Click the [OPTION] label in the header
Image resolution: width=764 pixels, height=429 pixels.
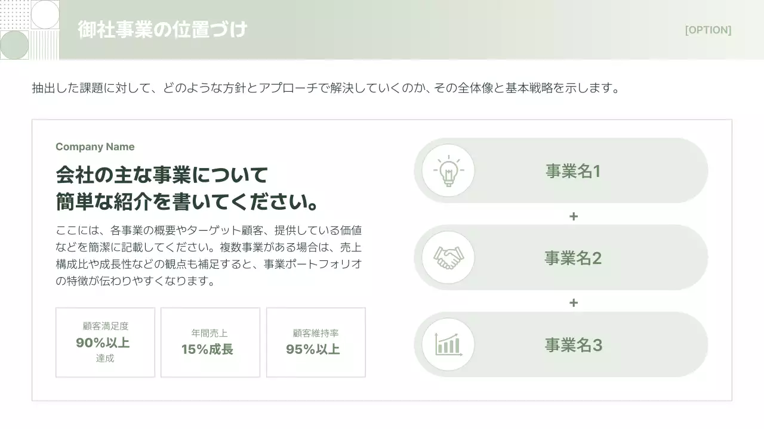pyautogui.click(x=708, y=30)
